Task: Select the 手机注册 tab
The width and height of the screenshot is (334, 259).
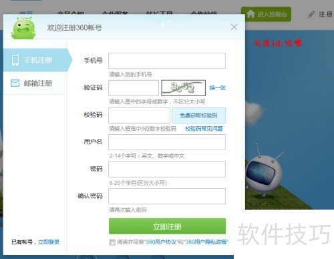Action: (37, 59)
